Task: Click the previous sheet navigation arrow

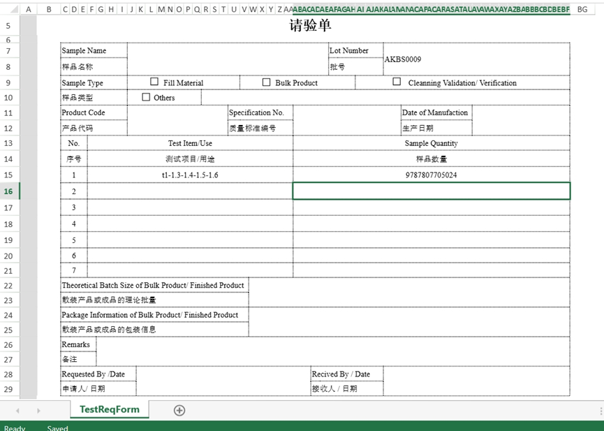Action: coord(17,411)
